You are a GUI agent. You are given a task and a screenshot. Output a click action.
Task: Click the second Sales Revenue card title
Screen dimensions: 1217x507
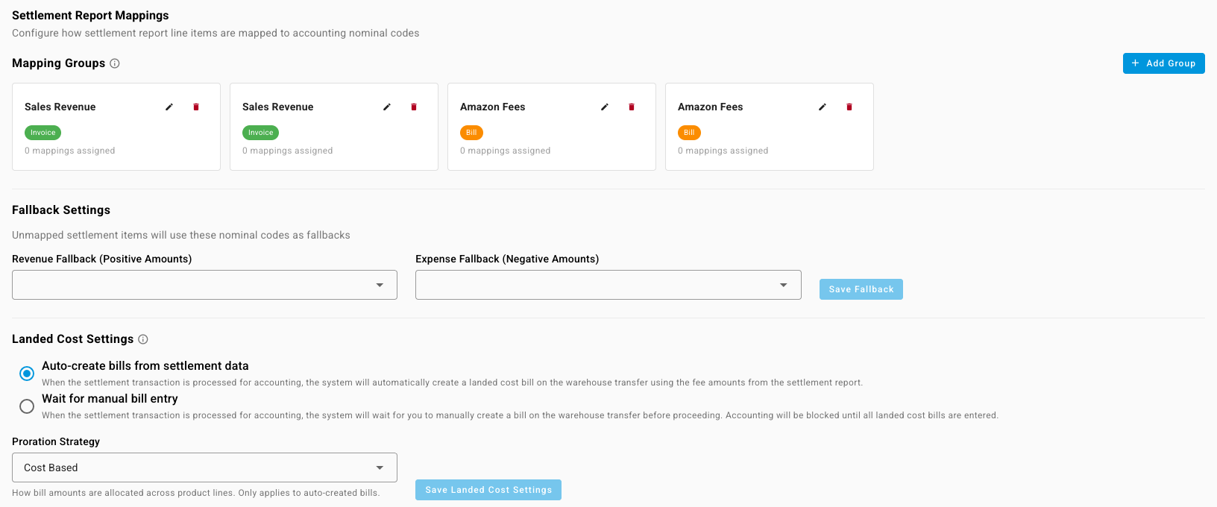pyautogui.click(x=278, y=107)
